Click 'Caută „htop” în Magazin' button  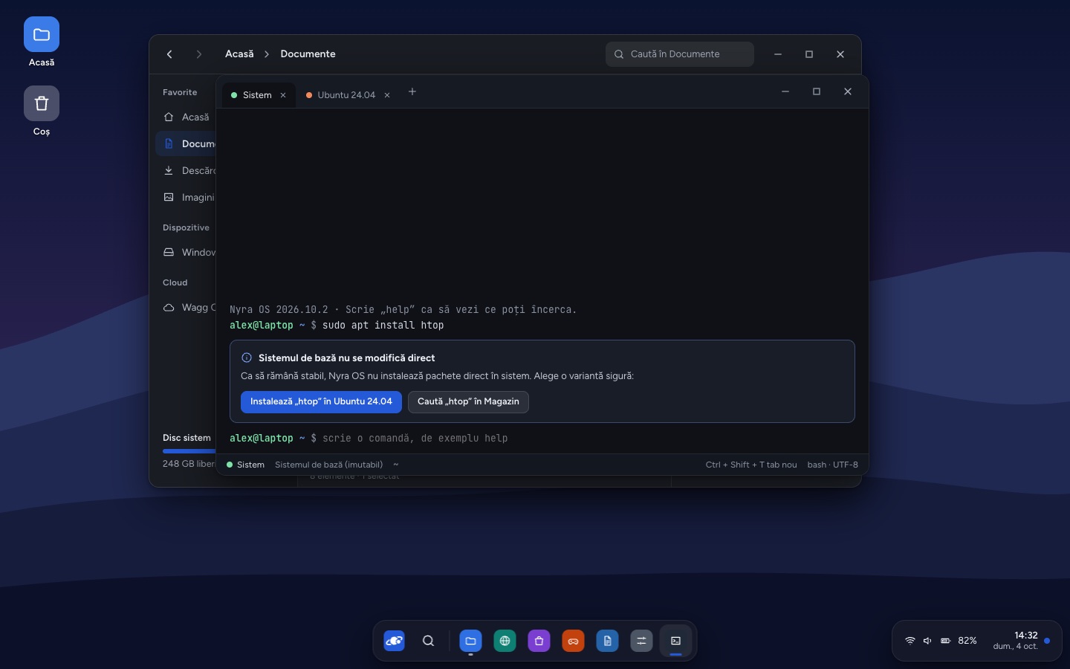click(x=468, y=402)
